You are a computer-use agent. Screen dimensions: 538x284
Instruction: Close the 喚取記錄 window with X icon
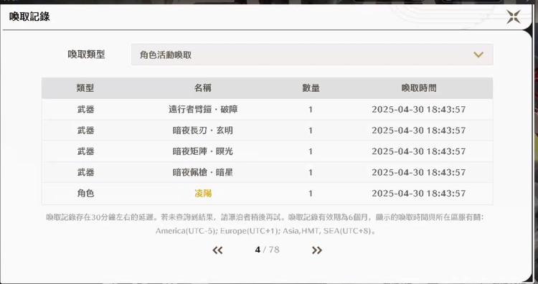click(x=514, y=16)
